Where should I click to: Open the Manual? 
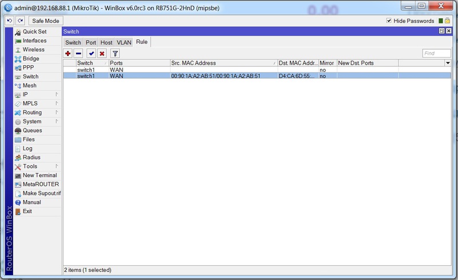[37, 202]
